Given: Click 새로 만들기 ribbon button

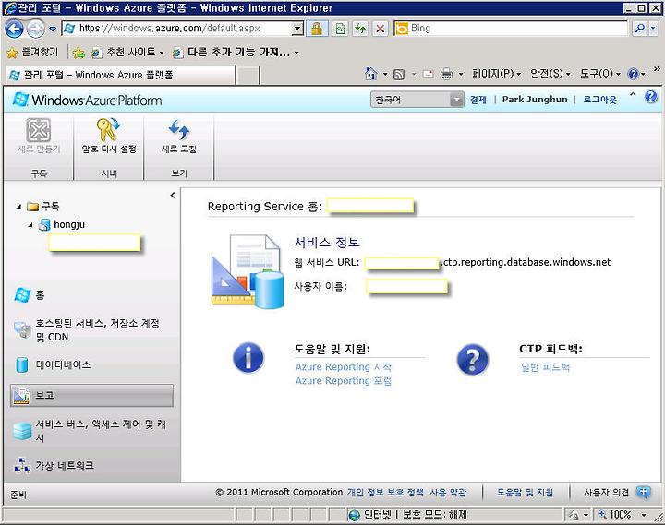Looking at the screenshot, I should coord(39,137).
